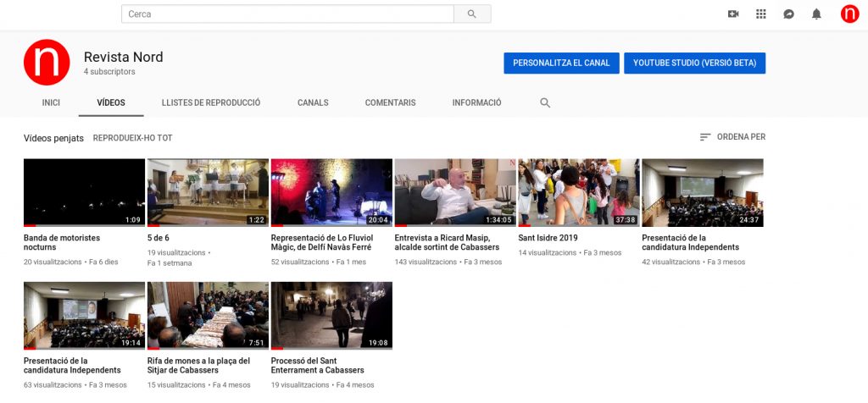Open the create video camera icon
Image resolution: width=868 pixels, height=403 pixels.
tap(733, 14)
